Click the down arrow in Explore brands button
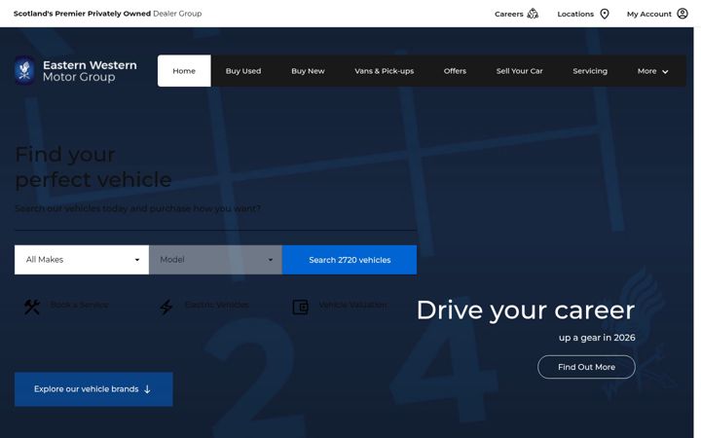 point(147,389)
